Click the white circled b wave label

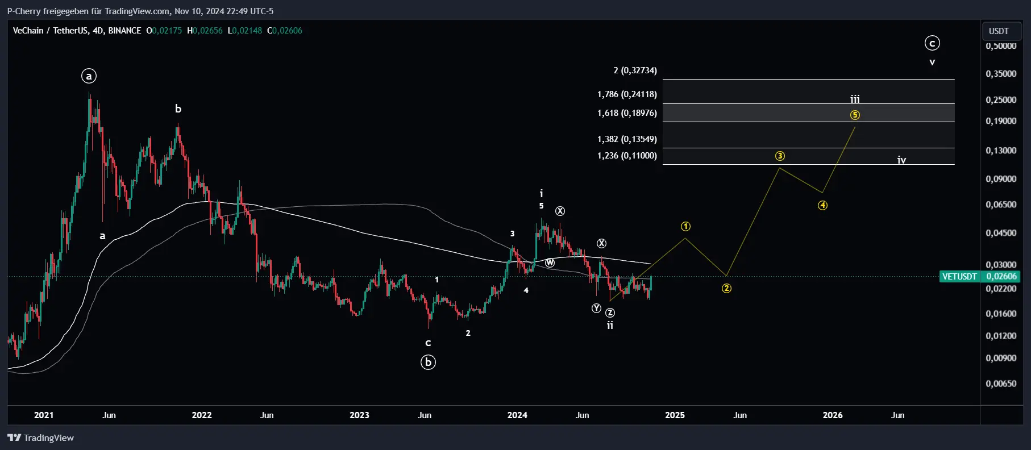click(428, 362)
